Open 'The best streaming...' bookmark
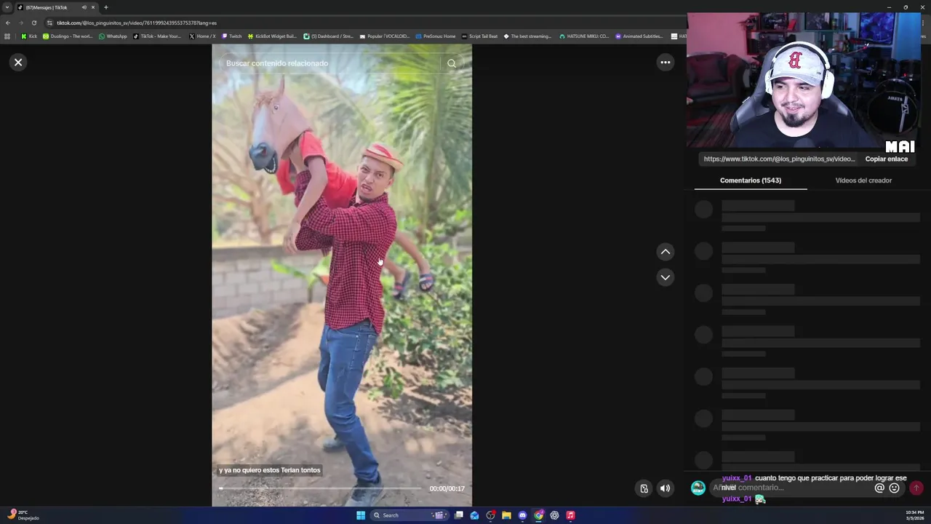Viewport: 931px width, 524px height. click(528, 36)
